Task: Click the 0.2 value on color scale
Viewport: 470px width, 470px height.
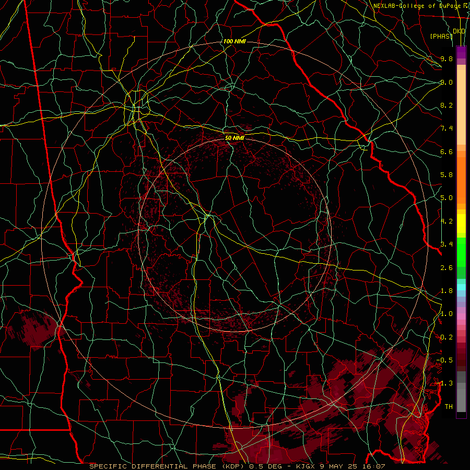Action: tap(446, 337)
